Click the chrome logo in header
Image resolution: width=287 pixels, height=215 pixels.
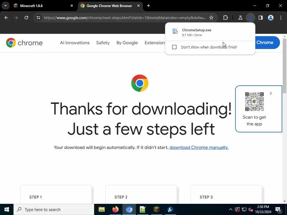pyautogui.click(x=24, y=43)
